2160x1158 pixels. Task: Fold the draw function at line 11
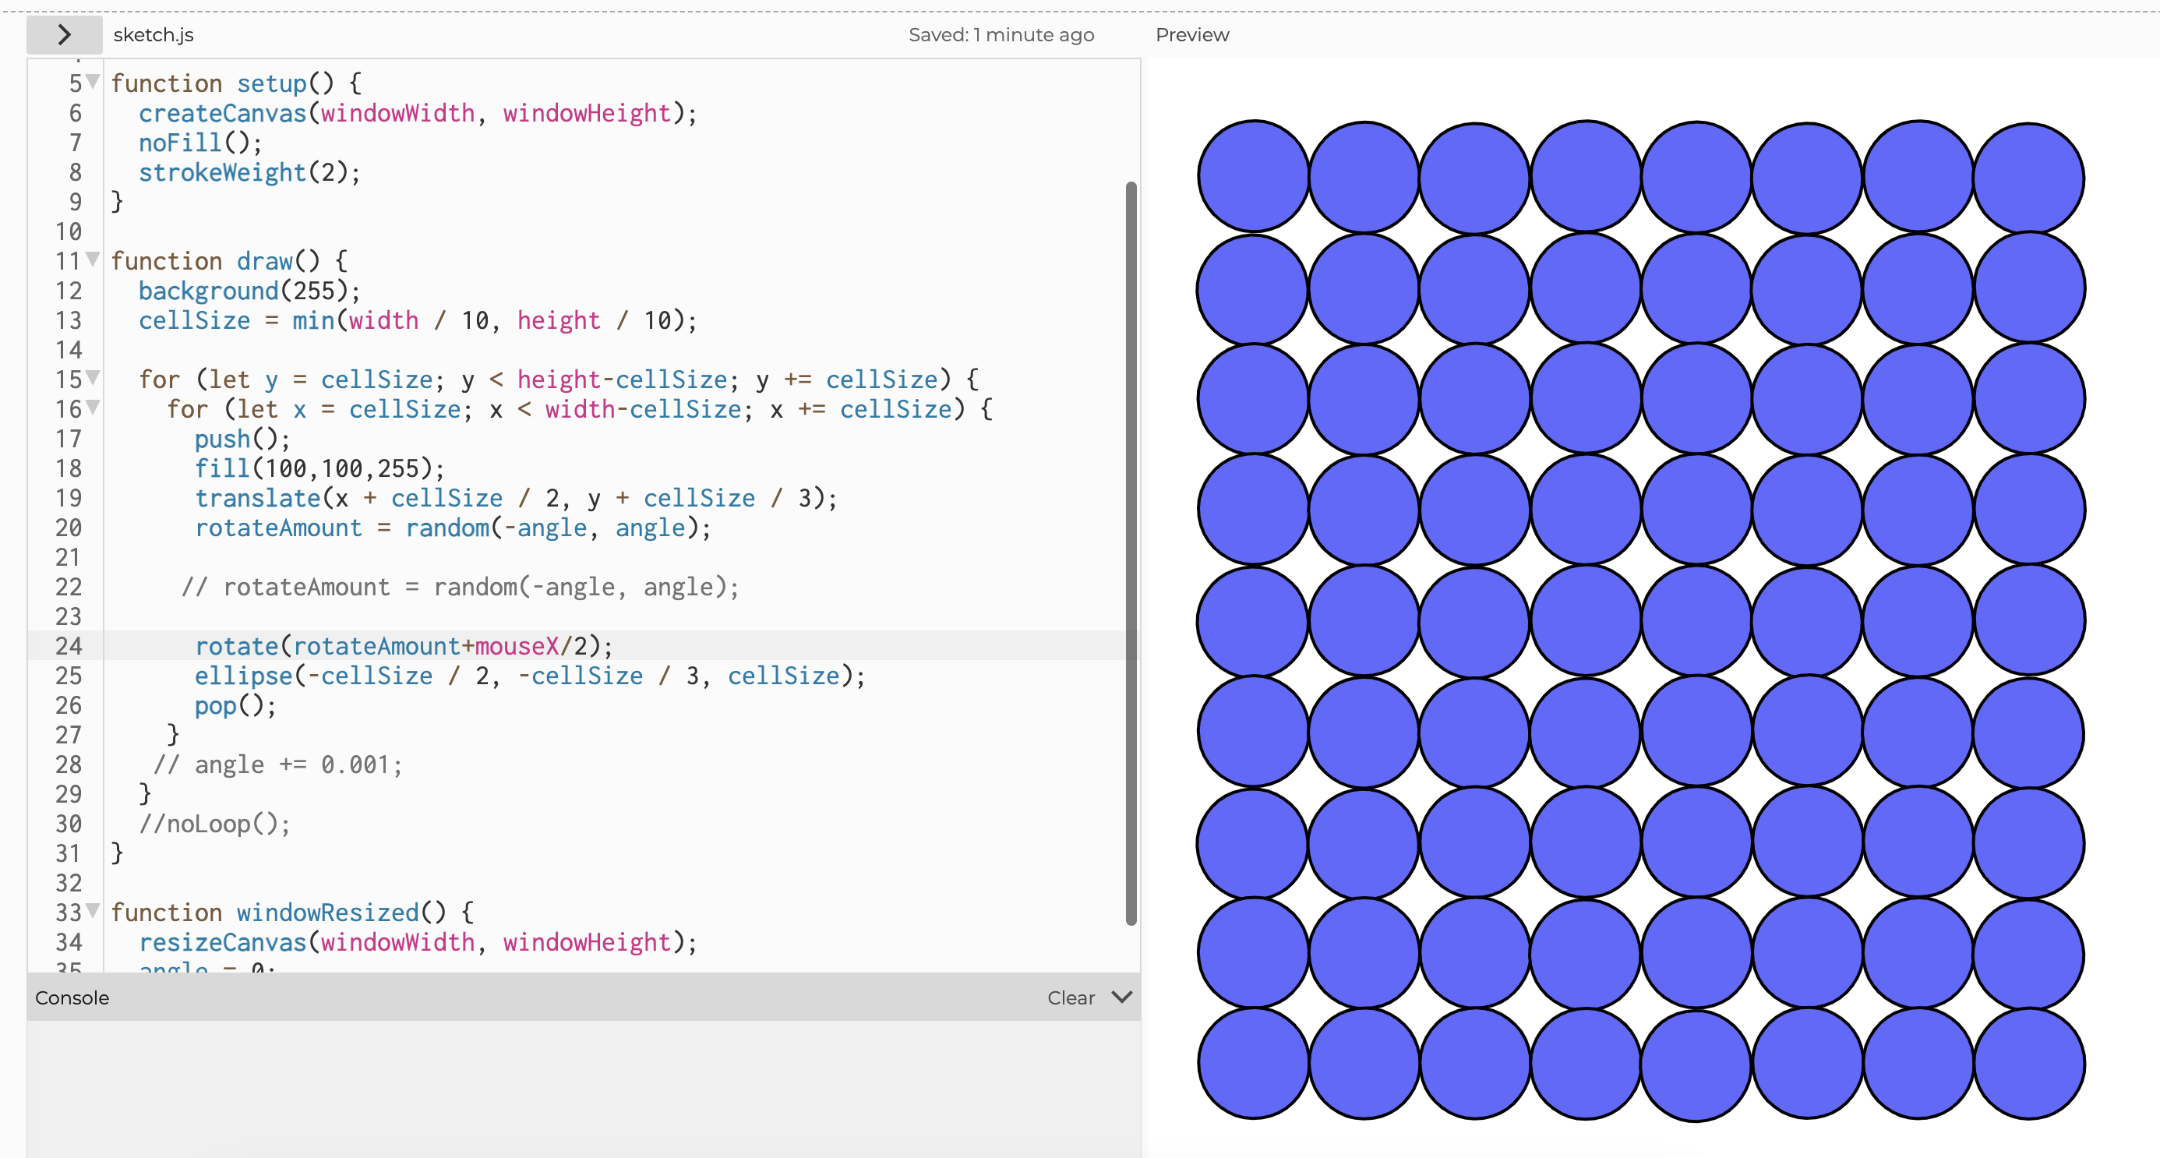[x=93, y=259]
